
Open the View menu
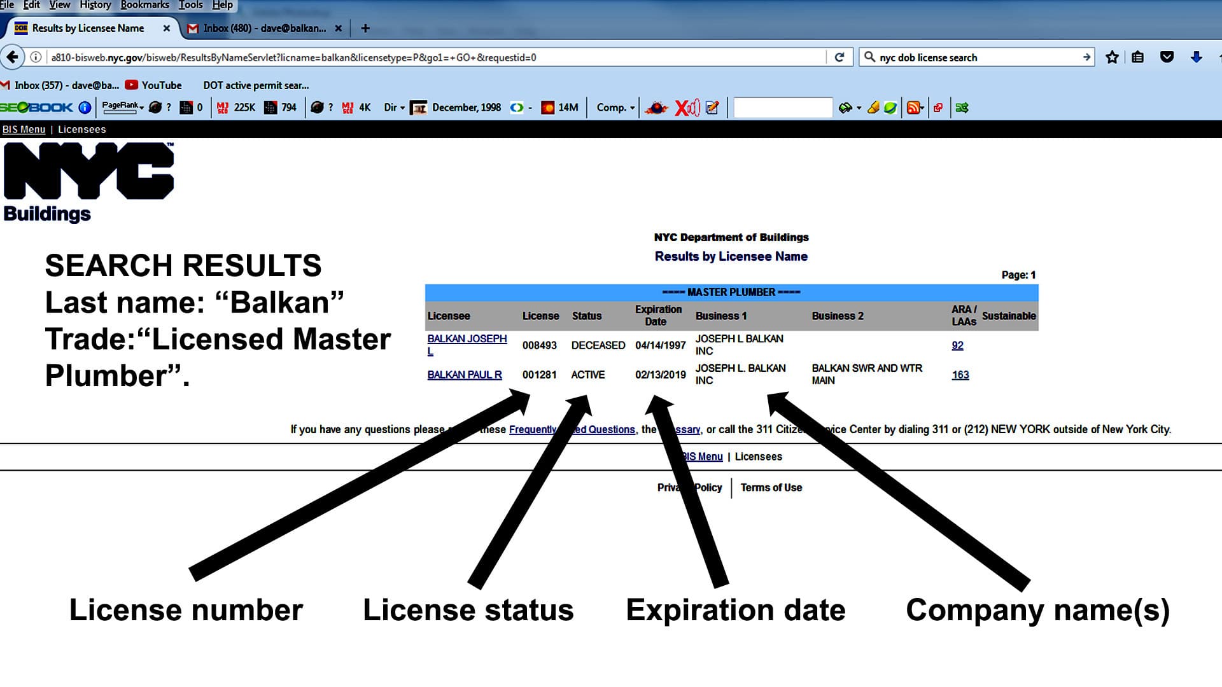[x=60, y=5]
